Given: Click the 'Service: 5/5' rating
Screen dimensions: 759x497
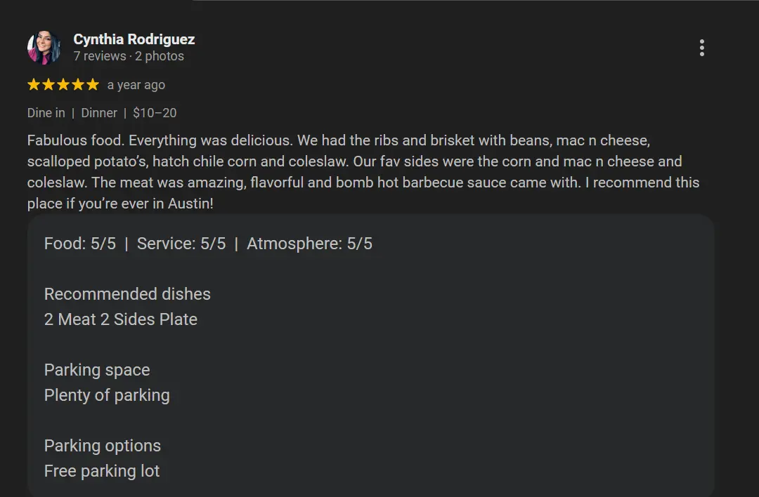Looking at the screenshot, I should coord(181,244).
